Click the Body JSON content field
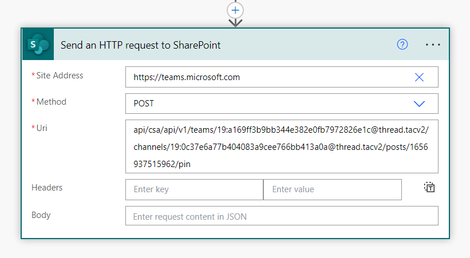Image resolution: width=470 pixels, height=258 pixels. click(282, 216)
